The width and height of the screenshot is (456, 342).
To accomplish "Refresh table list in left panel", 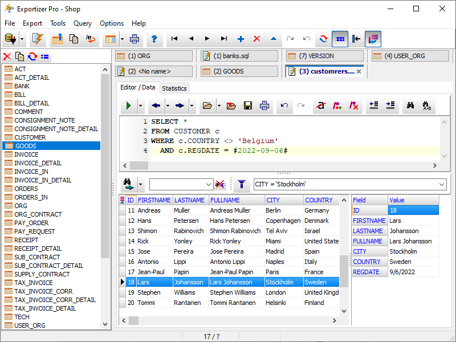I will [x=32, y=56].
